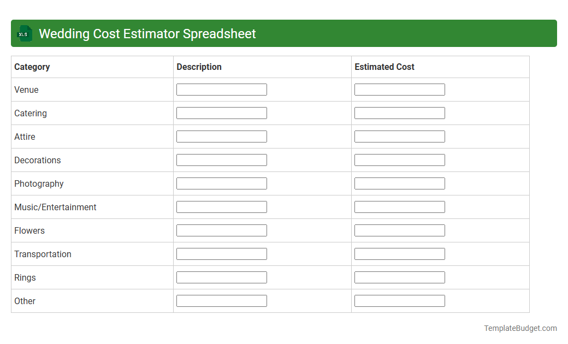Click the Estimated Cost field for Decorations
Screen dimensions: 568x344
(399, 159)
